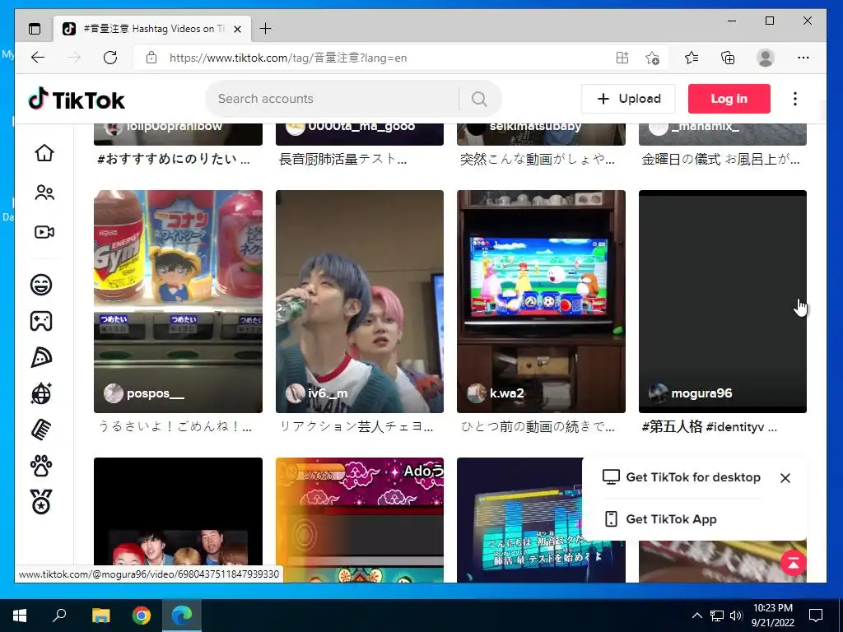Open the Collections icon in Edge
This screenshot has height=632, width=843.
pyautogui.click(x=728, y=58)
